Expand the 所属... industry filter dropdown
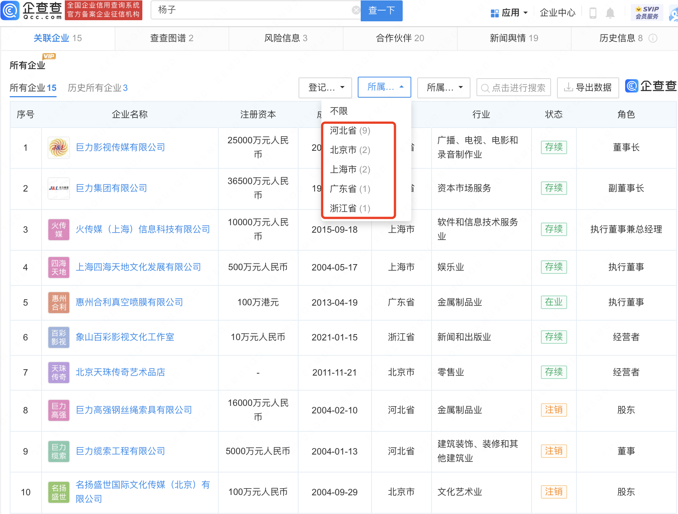The width and height of the screenshot is (678, 514). click(x=444, y=88)
